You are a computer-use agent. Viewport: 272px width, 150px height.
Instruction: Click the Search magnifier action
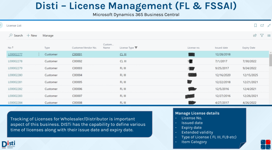click(x=16, y=36)
